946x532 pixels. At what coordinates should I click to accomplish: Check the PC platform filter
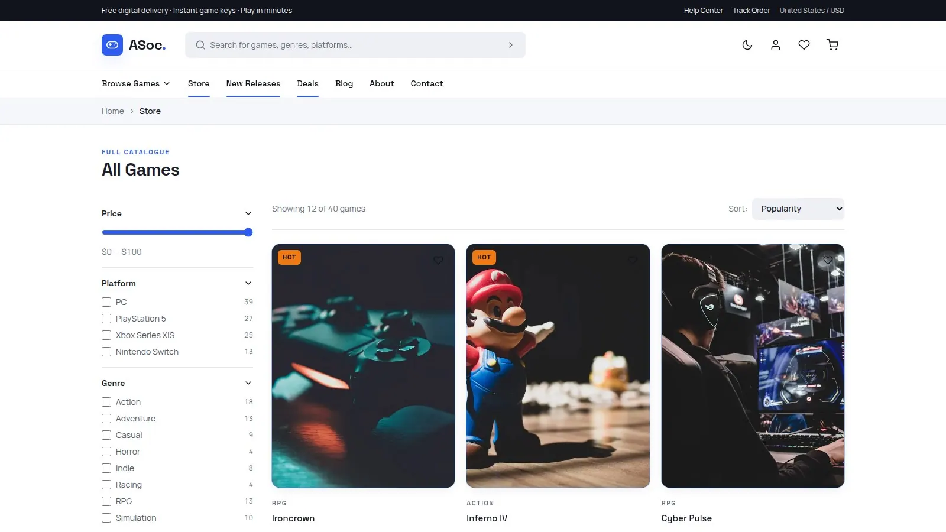(106, 302)
